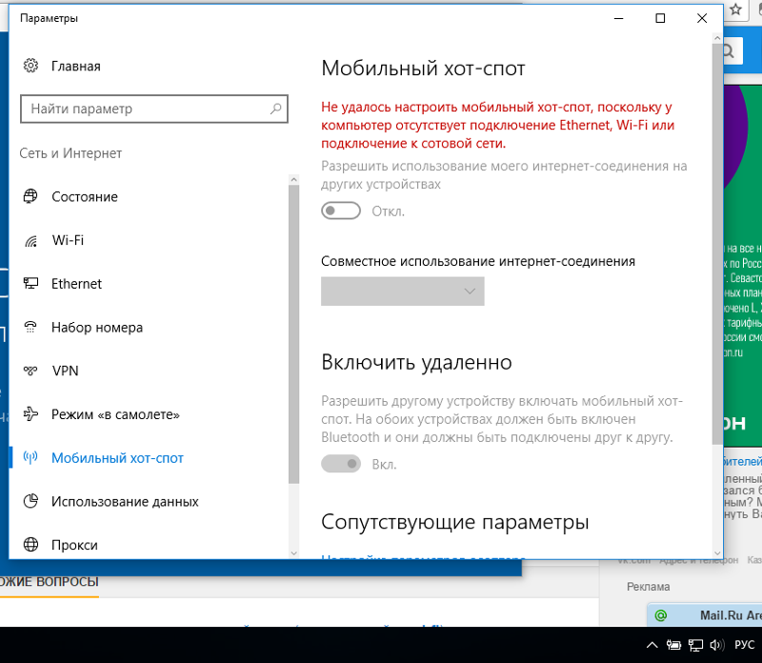Click the sidebar scroll up arrow
The width and height of the screenshot is (762, 663).
[x=293, y=179]
